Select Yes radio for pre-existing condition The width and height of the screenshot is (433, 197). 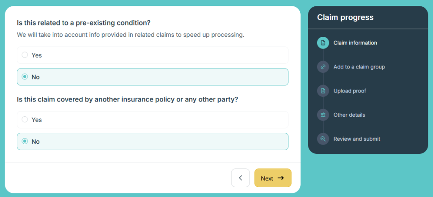pyautogui.click(x=25, y=55)
